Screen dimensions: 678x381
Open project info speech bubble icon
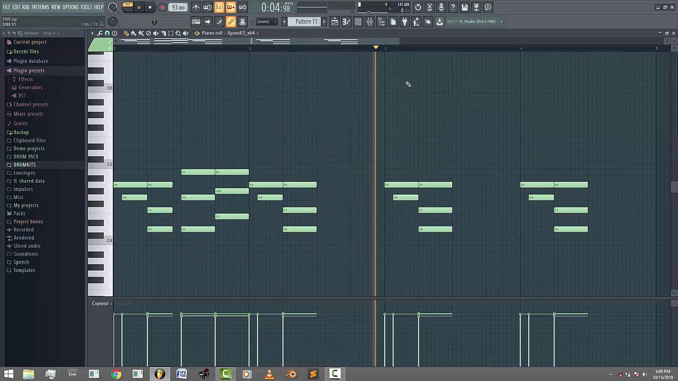[x=488, y=7]
